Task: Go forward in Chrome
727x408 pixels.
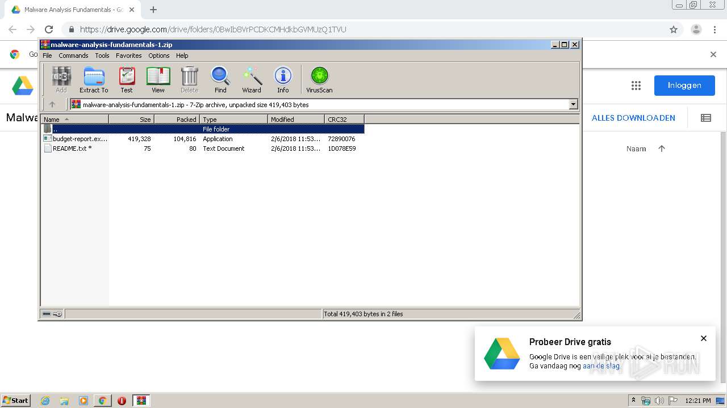Action: (x=31, y=29)
